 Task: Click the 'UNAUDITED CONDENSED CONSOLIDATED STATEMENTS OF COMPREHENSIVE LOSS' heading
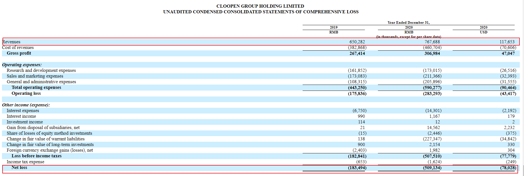click(261, 12)
